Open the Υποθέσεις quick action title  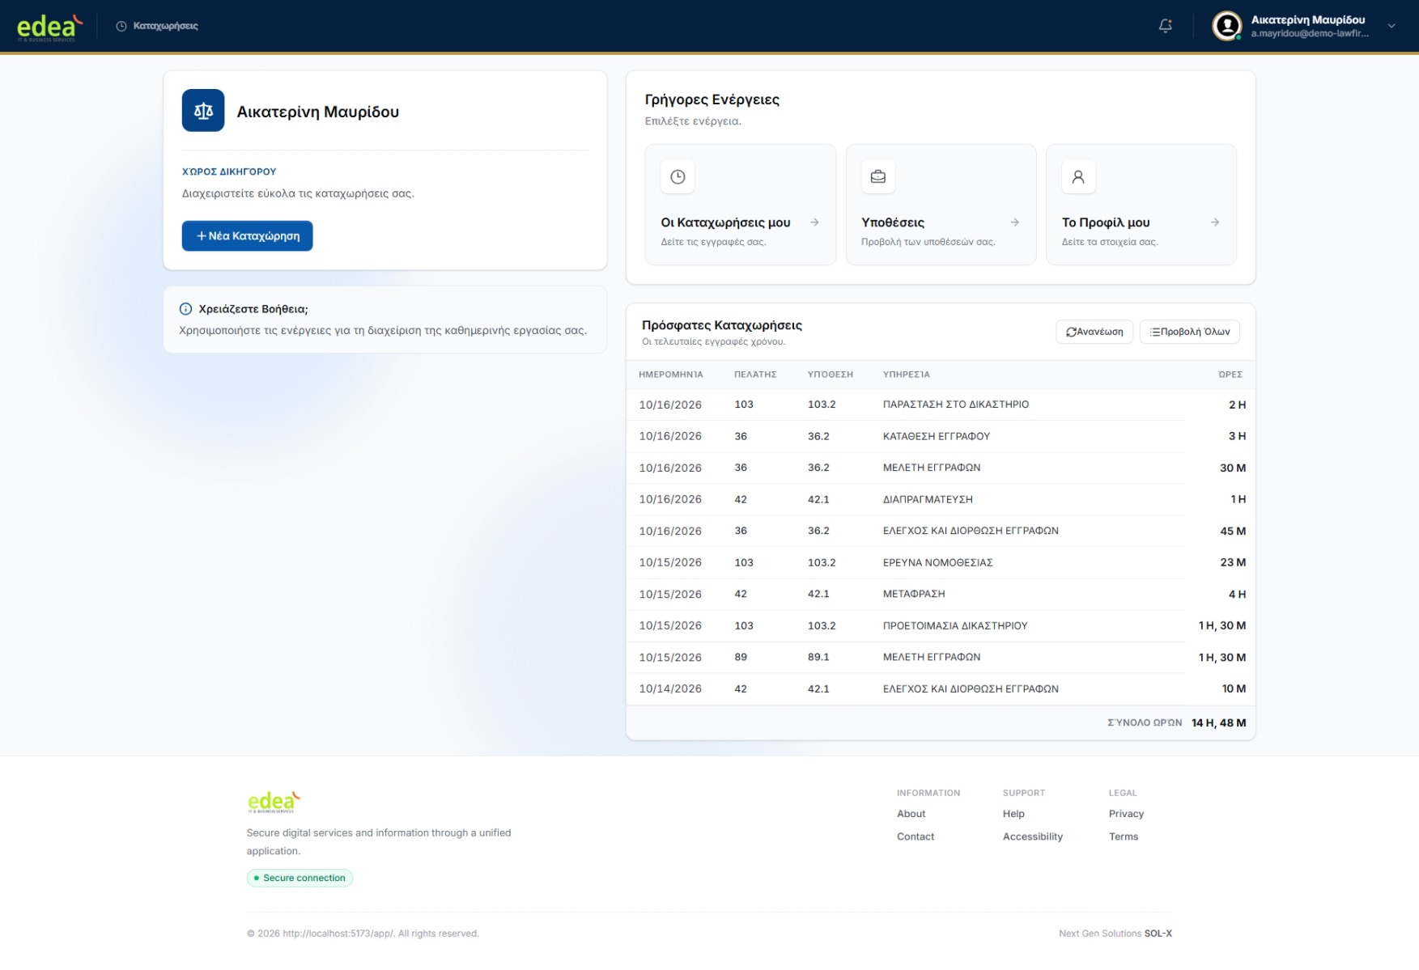892,222
